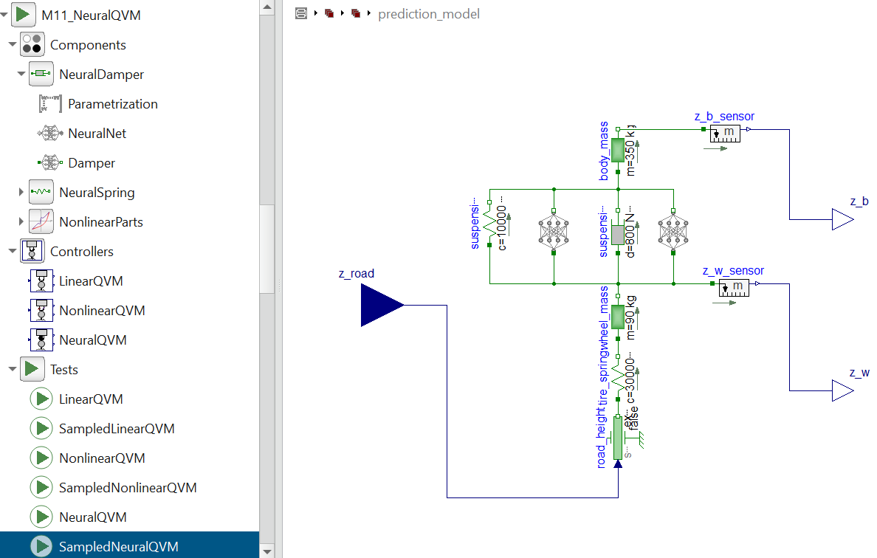
Task: Click the Components package icon
Action: pos(32,44)
